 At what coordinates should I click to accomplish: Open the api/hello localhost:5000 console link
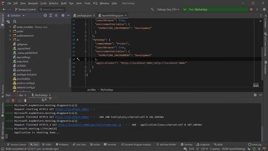point(90,125)
